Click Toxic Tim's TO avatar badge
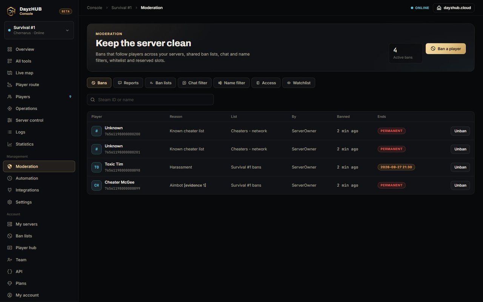The height and width of the screenshot is (302, 483). pyautogui.click(x=97, y=167)
